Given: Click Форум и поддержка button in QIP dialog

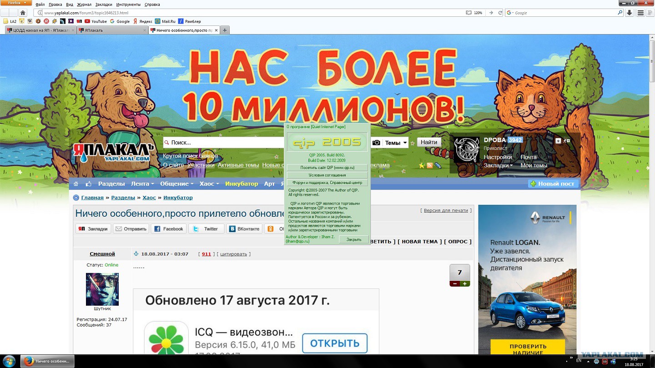Looking at the screenshot, I should tap(327, 183).
